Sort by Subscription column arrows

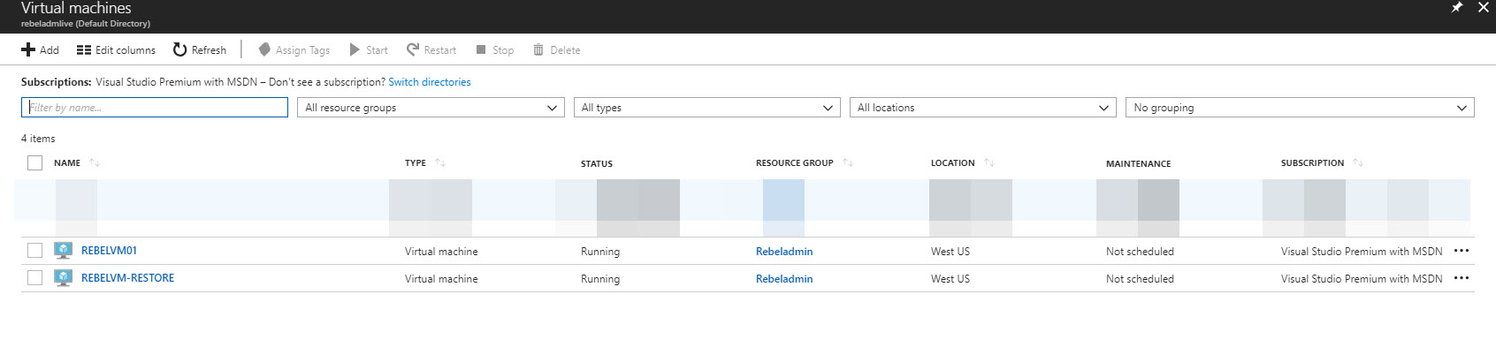[x=1358, y=163]
